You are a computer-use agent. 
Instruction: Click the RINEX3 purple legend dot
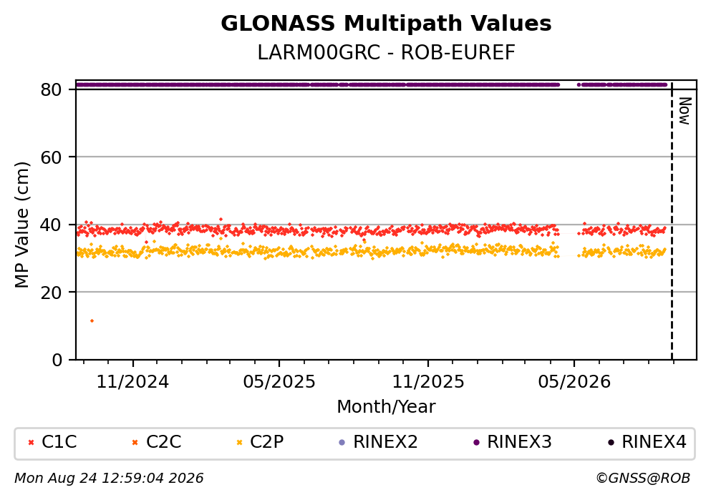tap(476, 443)
